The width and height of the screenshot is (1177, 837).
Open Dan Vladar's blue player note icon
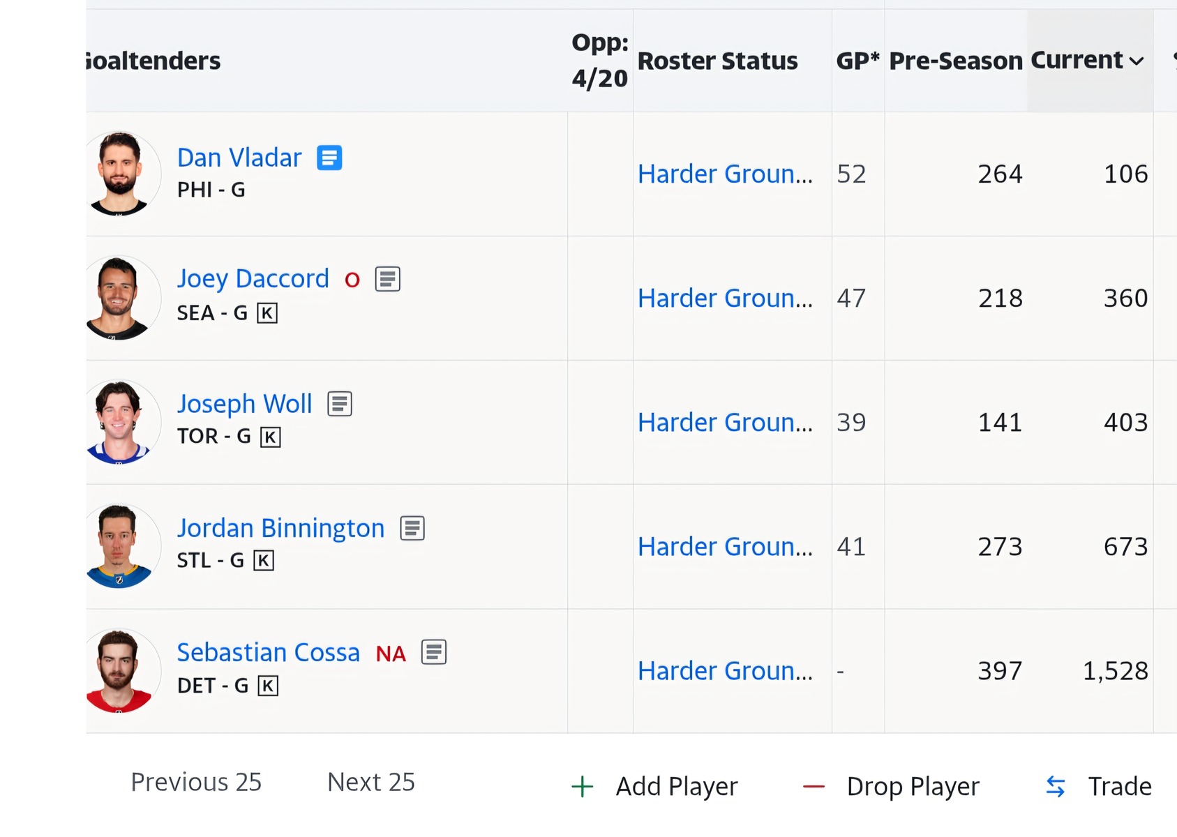pyautogui.click(x=329, y=158)
